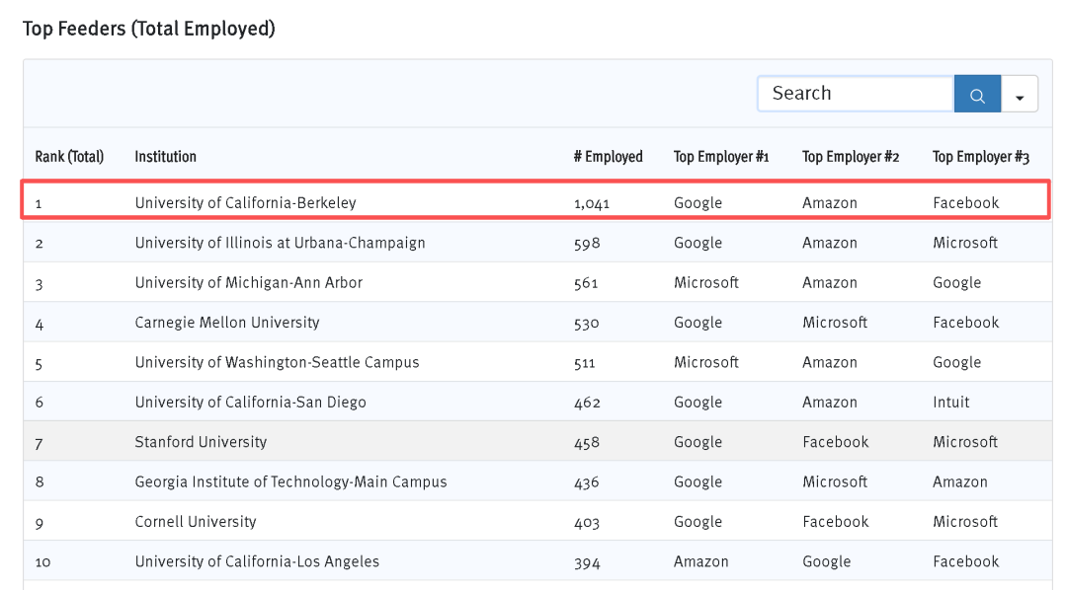Select University of California-Berkeley row
The image size is (1067, 590).
pyautogui.click(x=536, y=202)
